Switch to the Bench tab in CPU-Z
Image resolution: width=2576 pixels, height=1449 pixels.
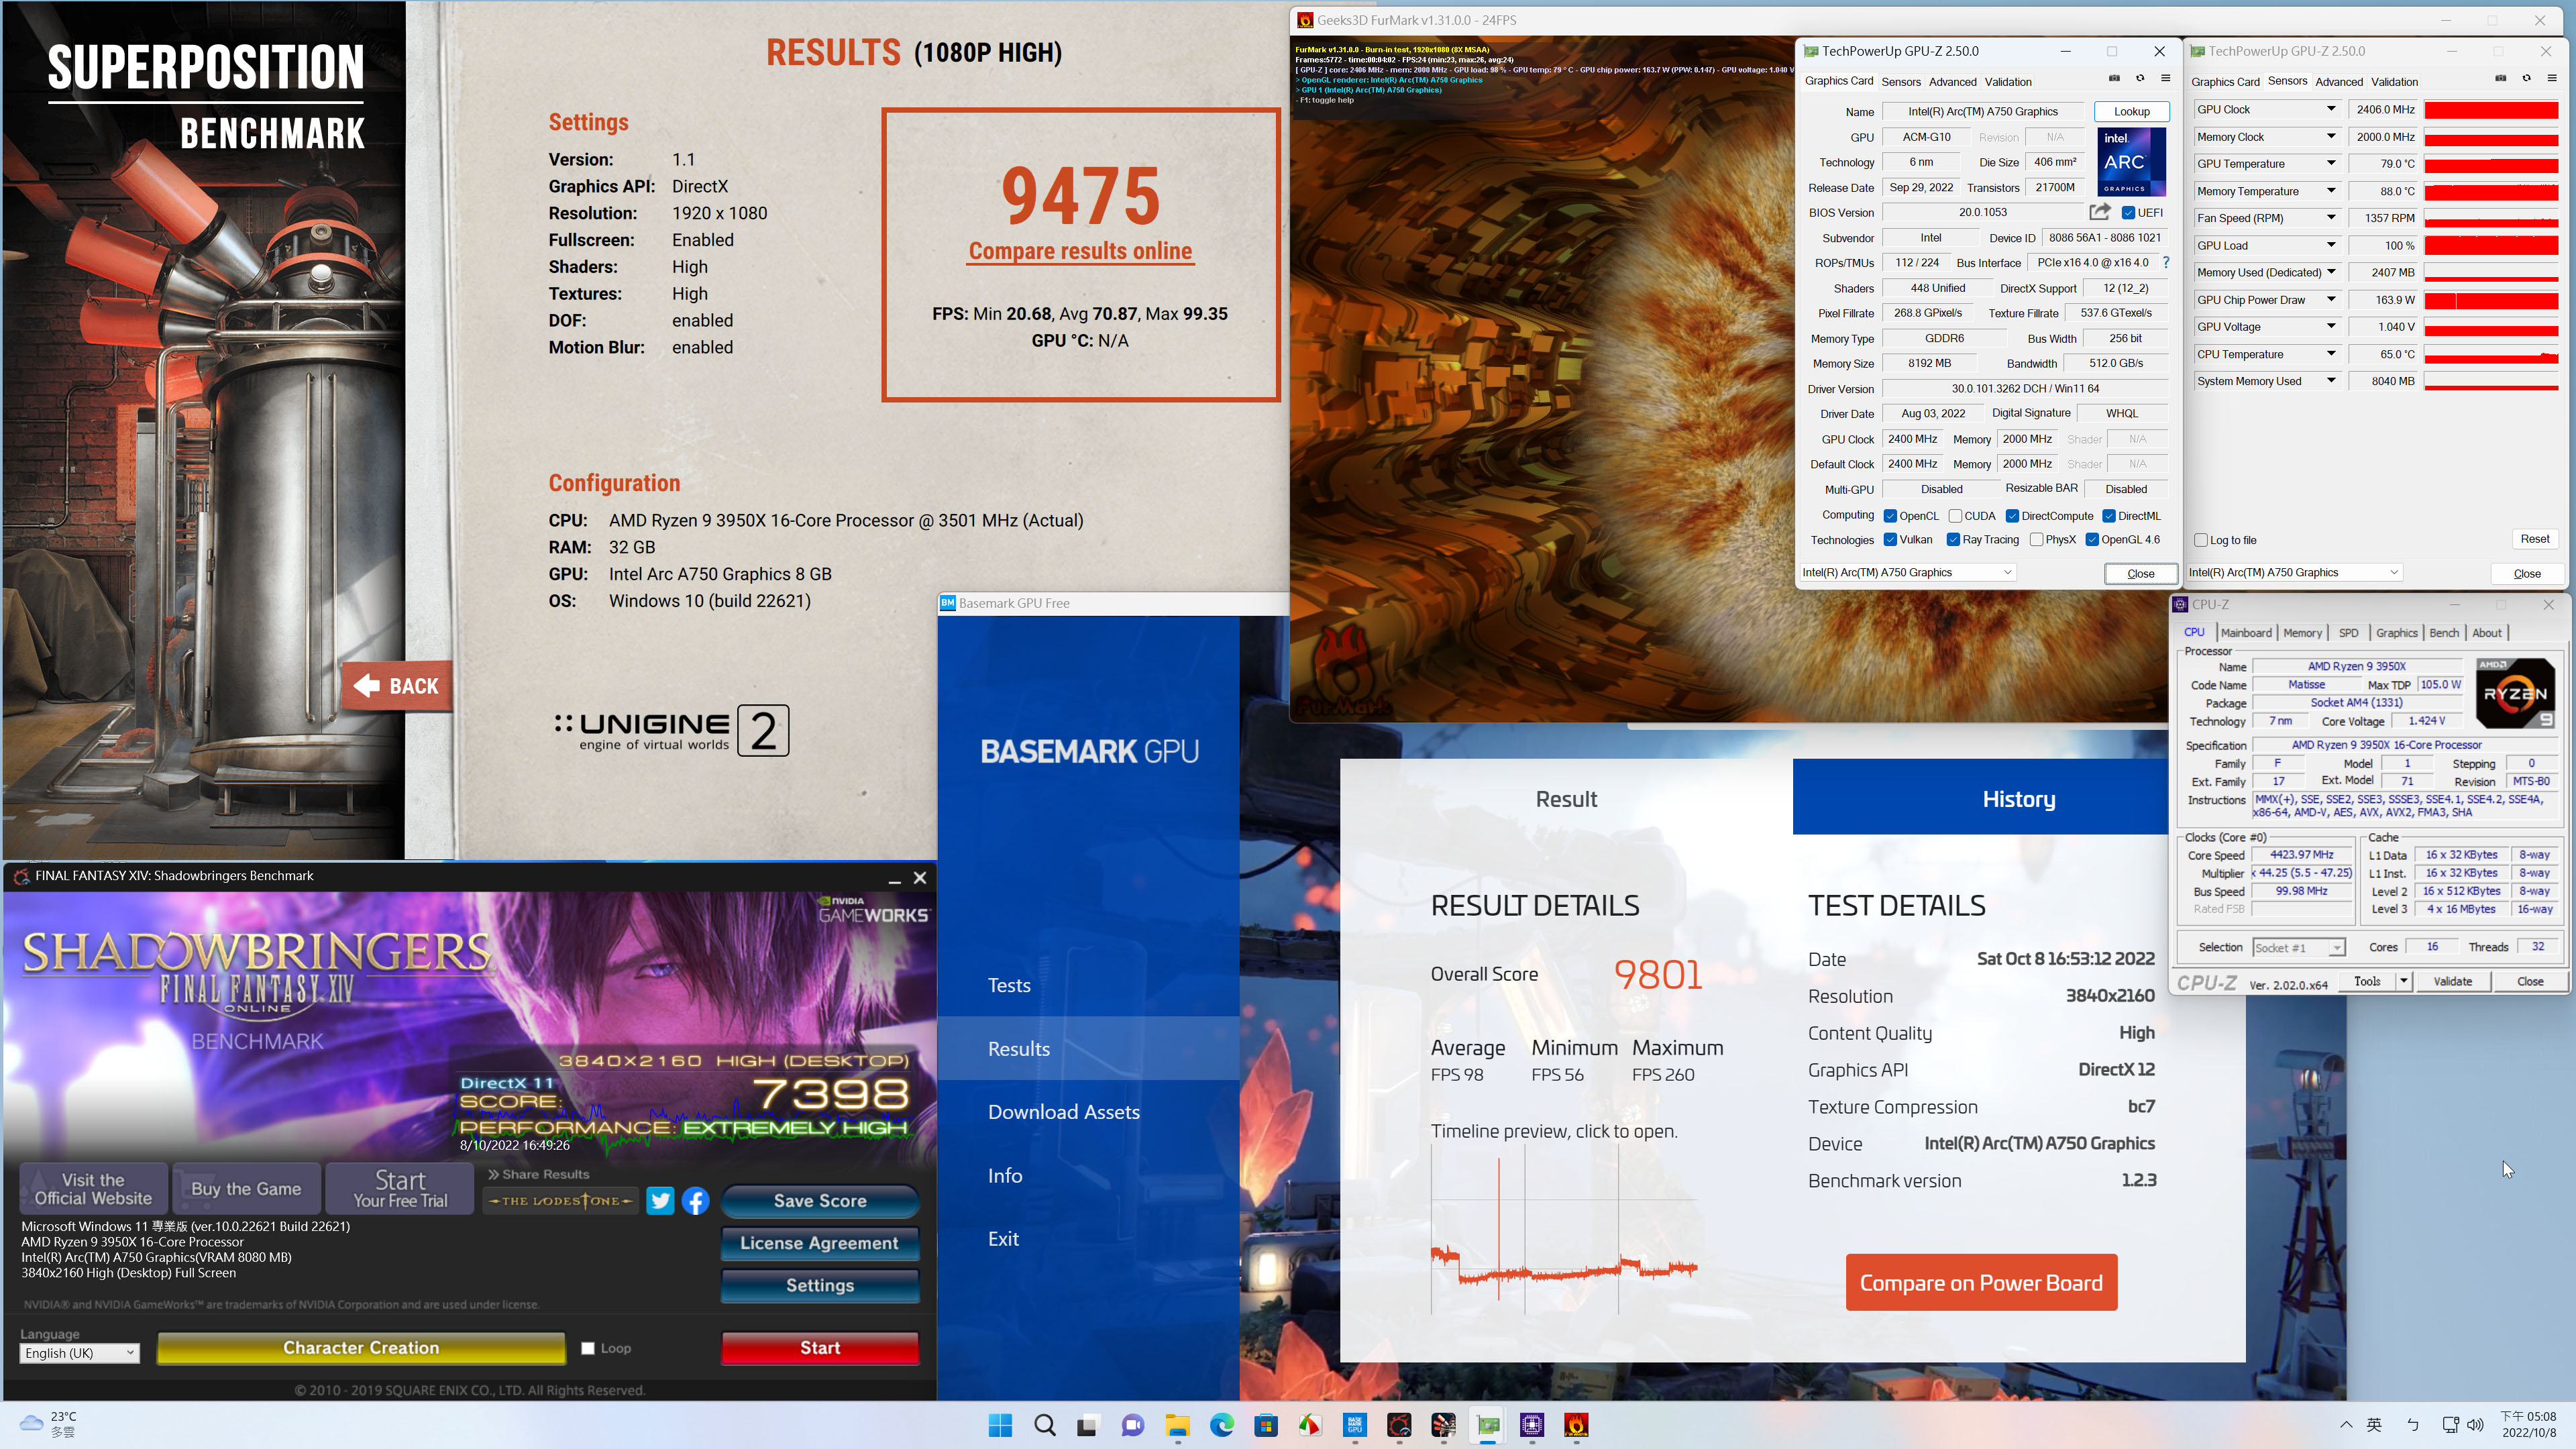(2443, 632)
